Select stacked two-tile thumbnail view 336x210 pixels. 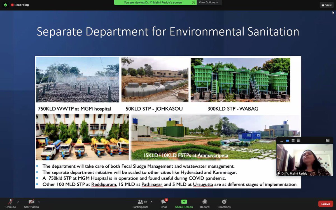click(293, 140)
